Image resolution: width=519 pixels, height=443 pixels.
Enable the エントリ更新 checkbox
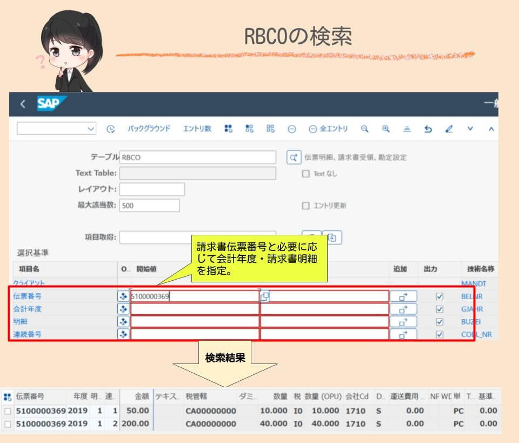(x=305, y=206)
